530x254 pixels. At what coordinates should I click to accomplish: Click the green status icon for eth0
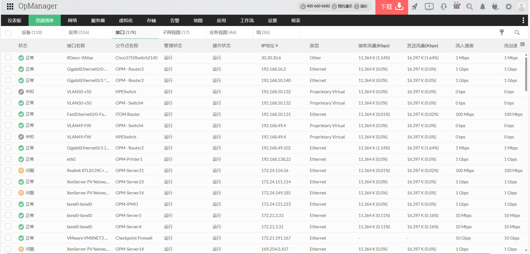(x=21, y=159)
